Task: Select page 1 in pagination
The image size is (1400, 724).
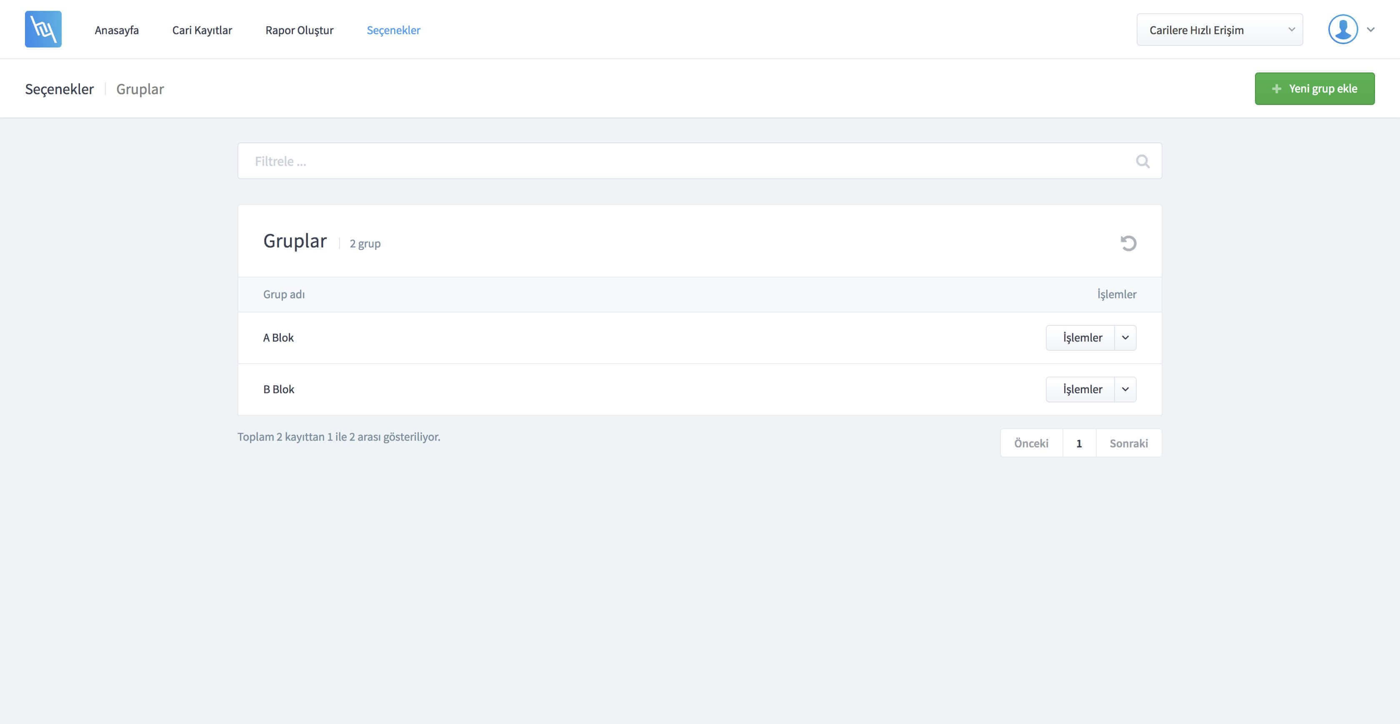Action: 1079,443
